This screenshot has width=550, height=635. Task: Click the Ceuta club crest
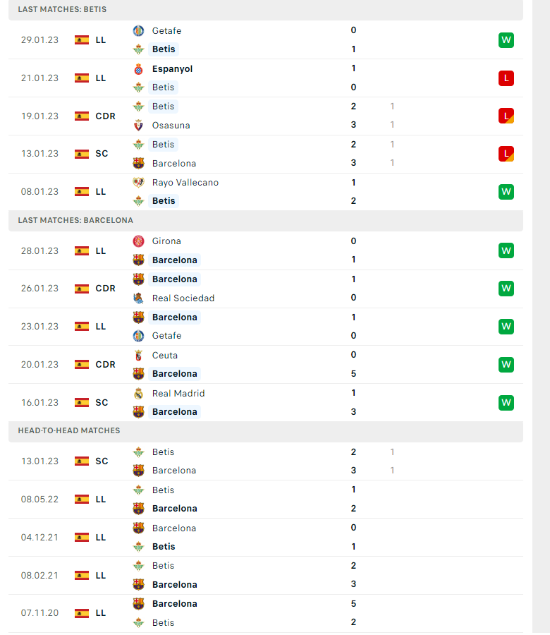pos(138,355)
